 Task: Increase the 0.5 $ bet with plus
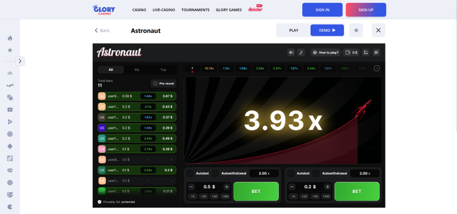[x=227, y=187]
